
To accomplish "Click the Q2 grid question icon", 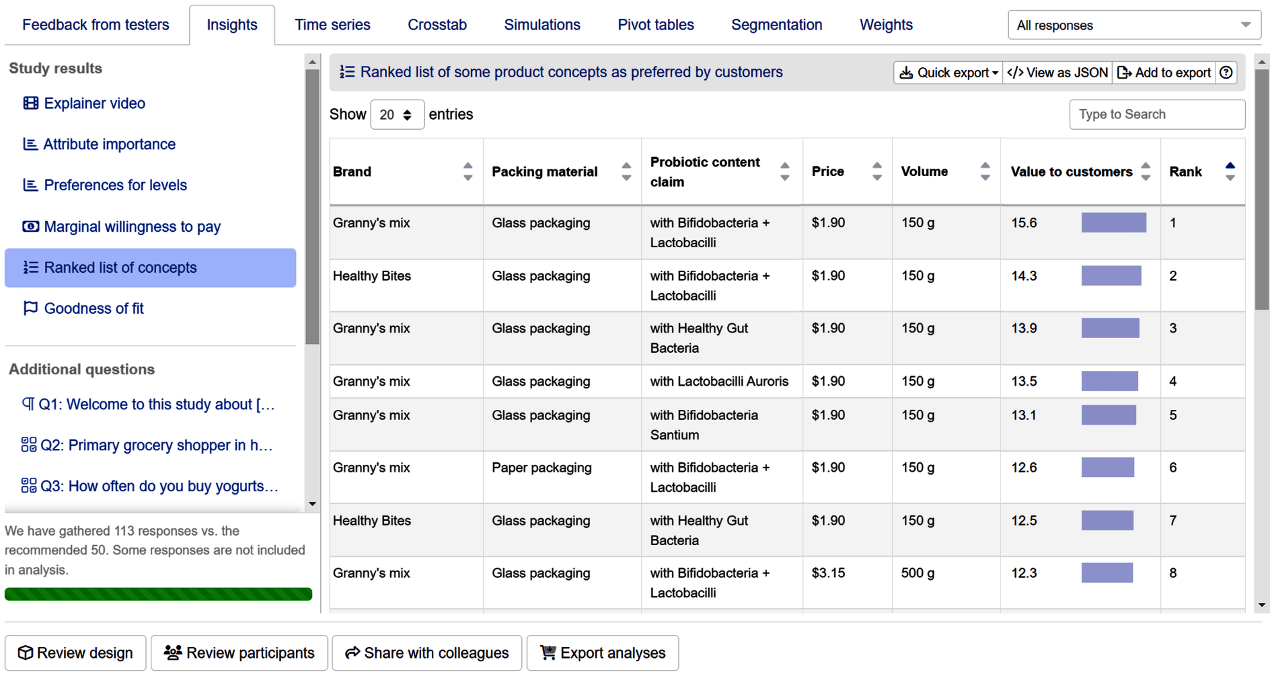I will 29,445.
